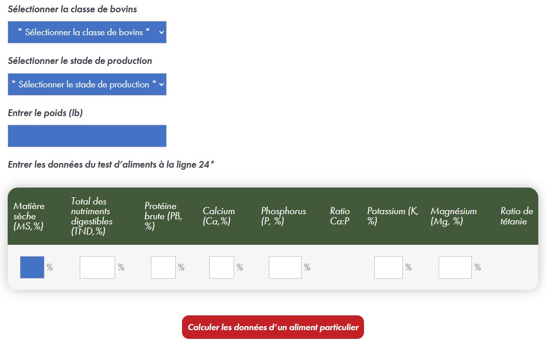Select the Protéine brute input field
The width and height of the screenshot is (546, 345).
pos(163,267)
